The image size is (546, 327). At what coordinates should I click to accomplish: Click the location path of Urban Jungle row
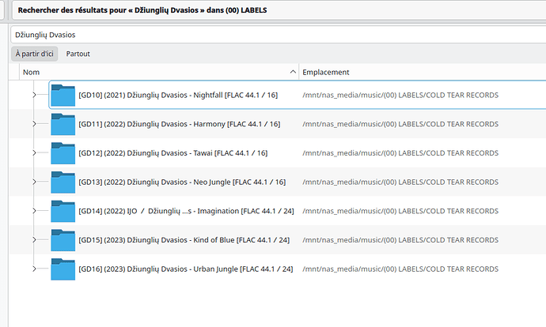click(400, 269)
